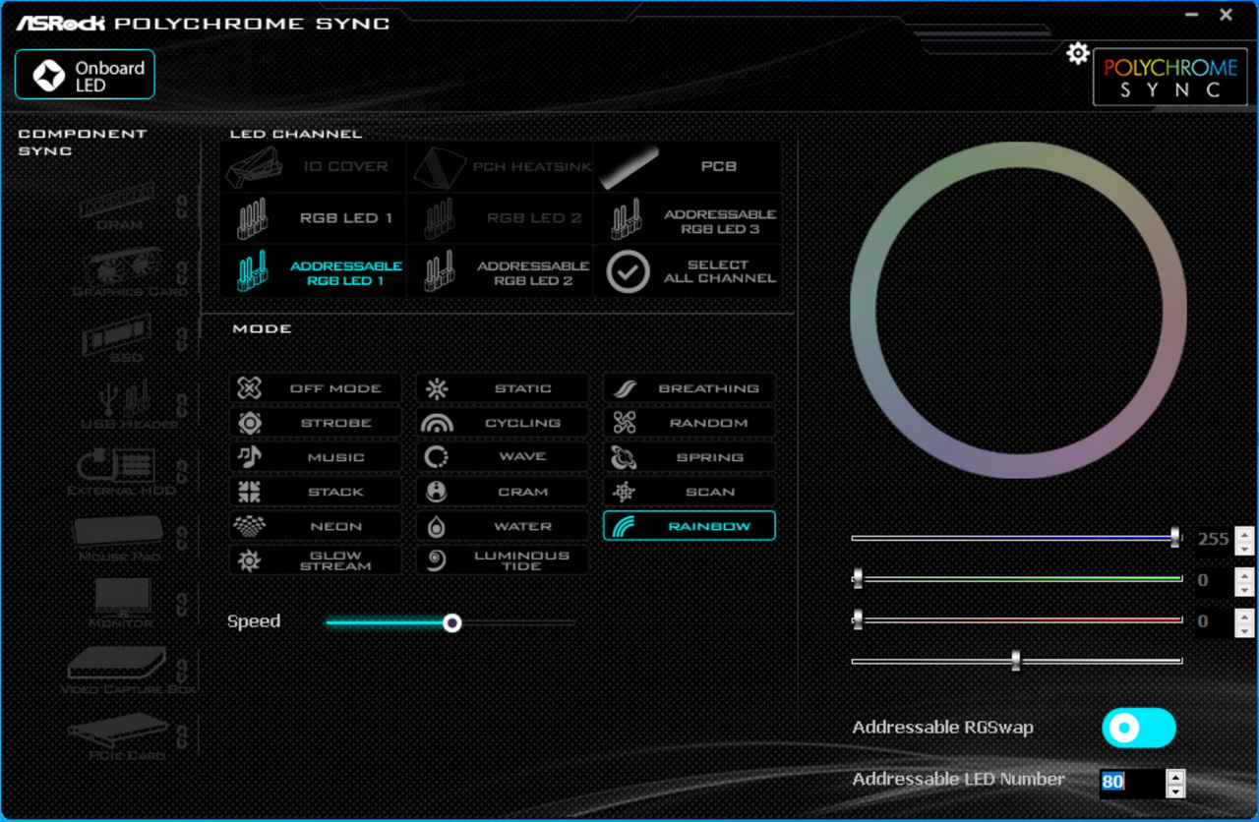Select the PCH Heatsink LED channel
This screenshot has height=822, width=1259.
click(x=501, y=167)
